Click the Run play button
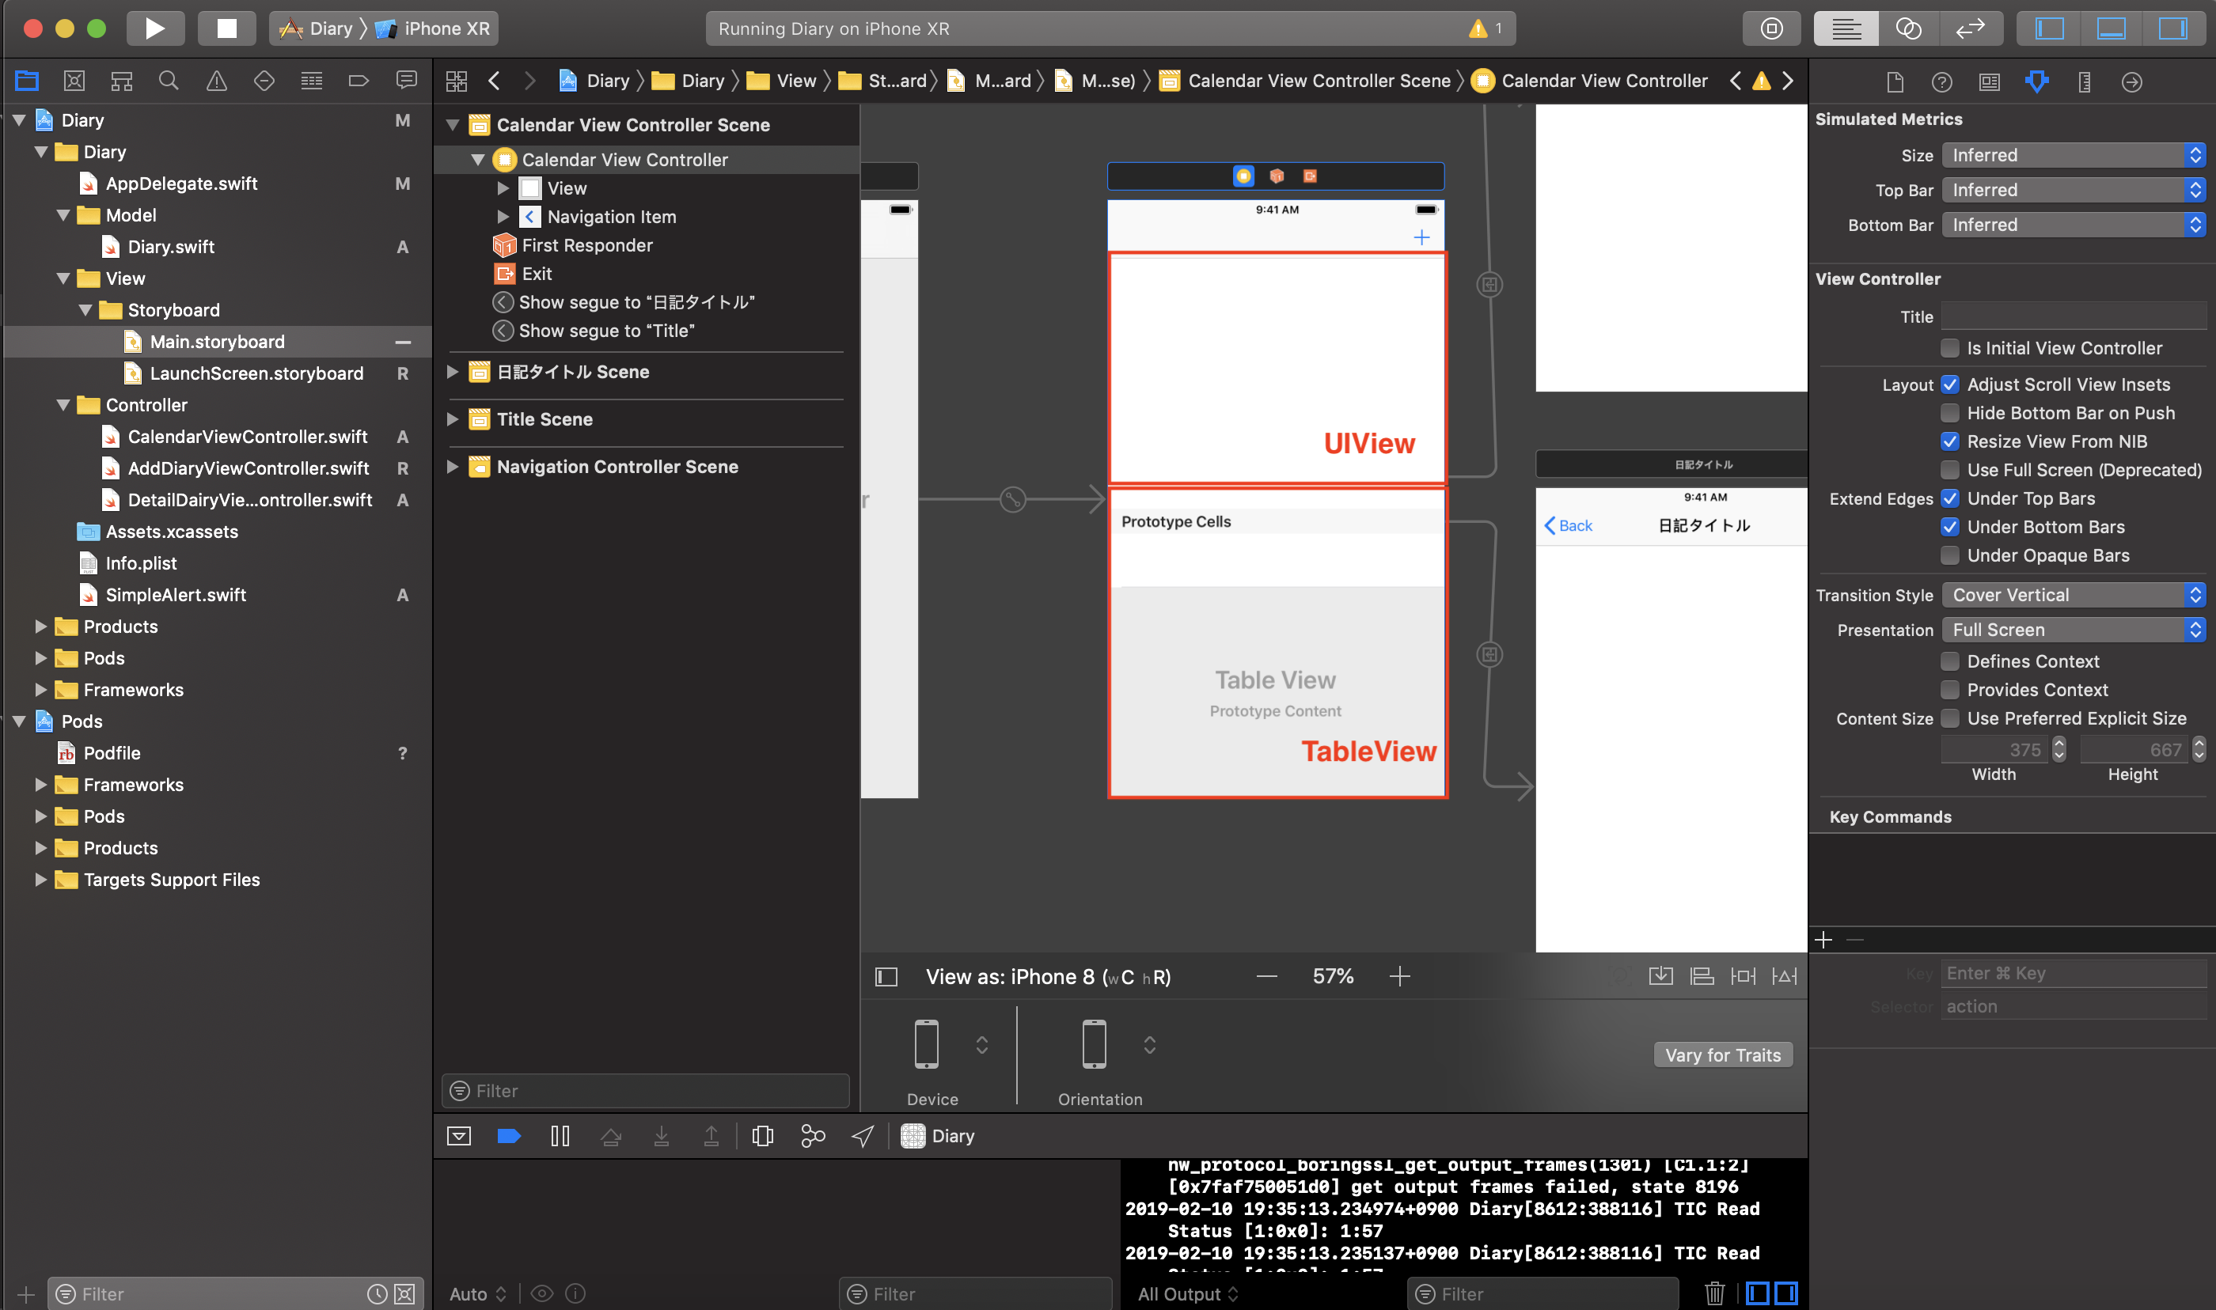The width and height of the screenshot is (2216, 1310). (154, 28)
